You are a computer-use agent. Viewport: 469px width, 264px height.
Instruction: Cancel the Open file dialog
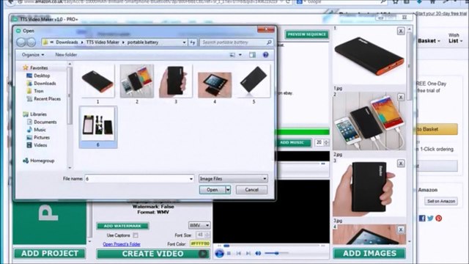(x=251, y=190)
